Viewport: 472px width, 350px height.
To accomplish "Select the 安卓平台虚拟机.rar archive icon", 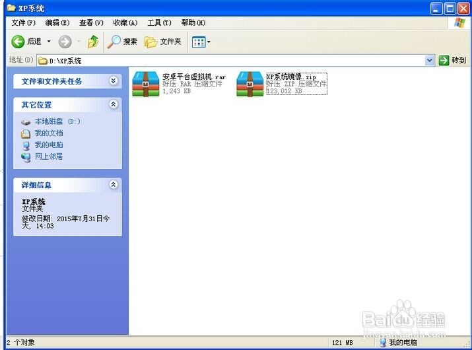I will 146,84.
